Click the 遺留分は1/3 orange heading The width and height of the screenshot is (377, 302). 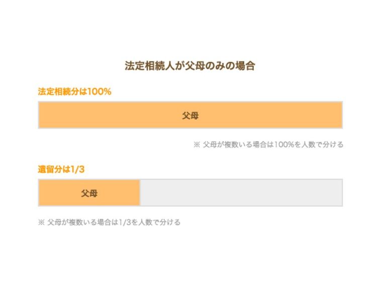(61, 169)
